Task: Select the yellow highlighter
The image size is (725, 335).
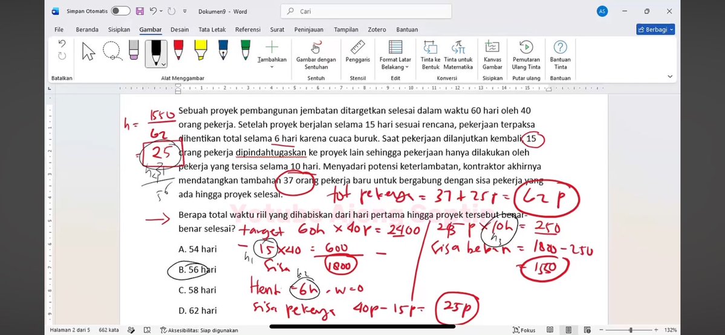Action: pyautogui.click(x=200, y=50)
